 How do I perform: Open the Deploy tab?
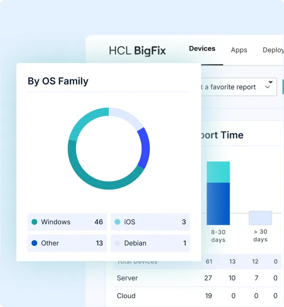[273, 50]
